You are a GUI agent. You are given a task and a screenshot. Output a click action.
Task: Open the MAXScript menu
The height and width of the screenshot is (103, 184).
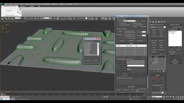[x=70, y=4]
